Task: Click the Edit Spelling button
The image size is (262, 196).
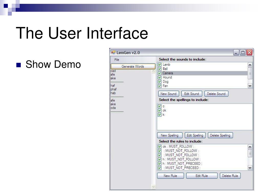Action: [195, 135]
